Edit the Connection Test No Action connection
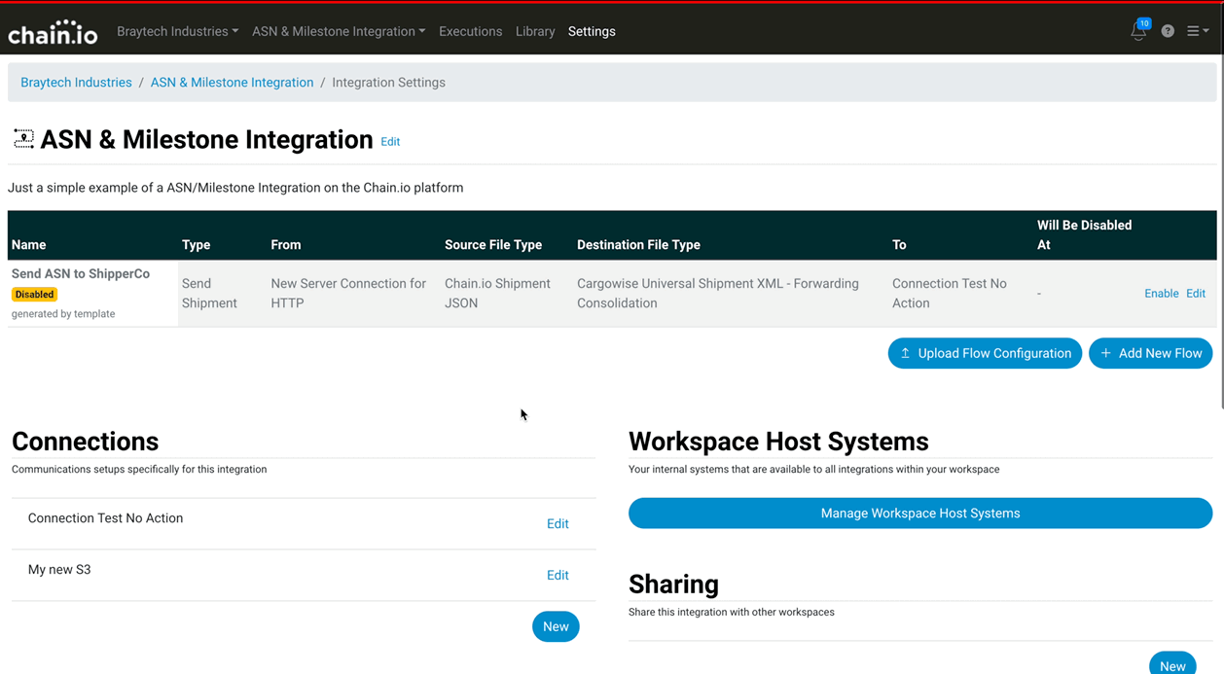Viewport: 1224px width, 674px height. point(558,524)
